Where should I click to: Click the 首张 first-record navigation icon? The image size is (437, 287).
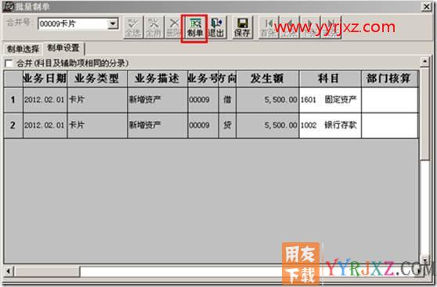(268, 27)
